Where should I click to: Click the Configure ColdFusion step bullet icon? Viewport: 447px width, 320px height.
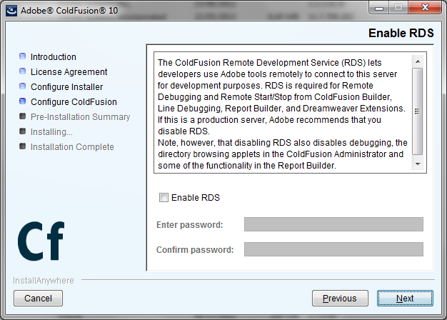pos(23,101)
